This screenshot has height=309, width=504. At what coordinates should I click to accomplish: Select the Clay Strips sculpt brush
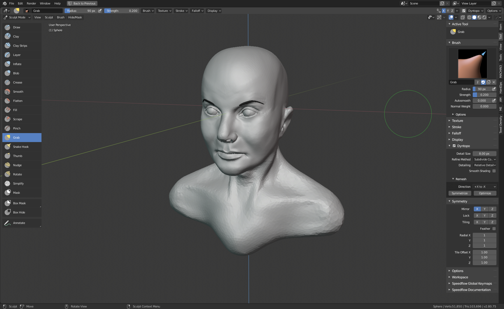coord(20,46)
